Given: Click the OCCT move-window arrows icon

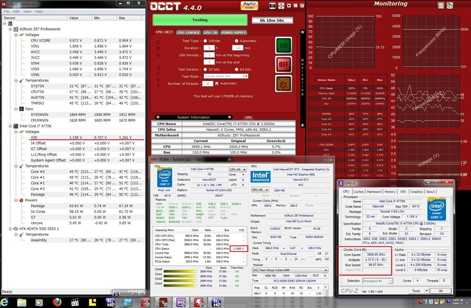Looking at the screenshot, I should 281,6.
